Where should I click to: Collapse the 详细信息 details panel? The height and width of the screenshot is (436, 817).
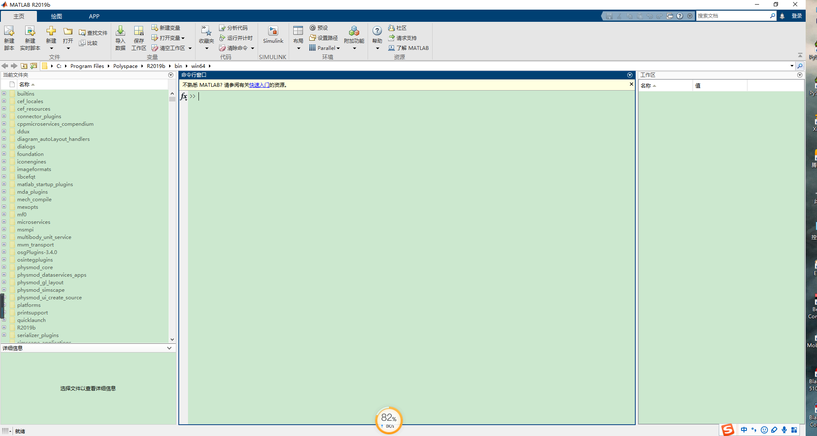coord(169,348)
